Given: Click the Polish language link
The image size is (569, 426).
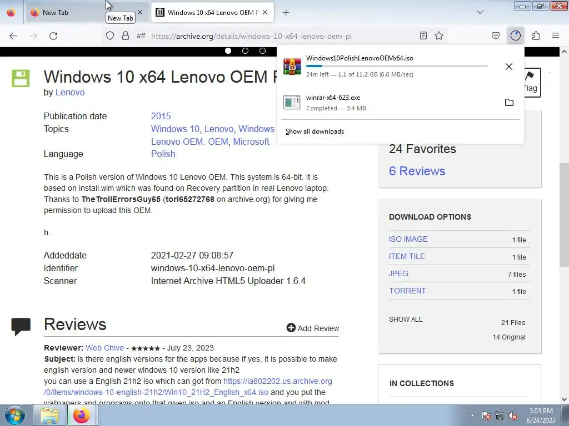Looking at the screenshot, I should click(163, 154).
